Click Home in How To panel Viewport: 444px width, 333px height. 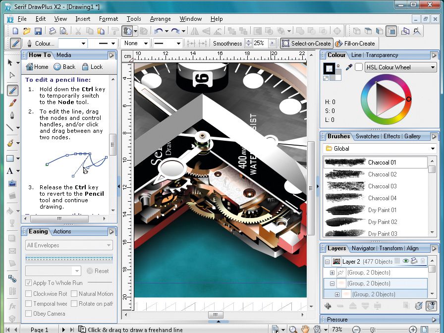(x=37, y=67)
